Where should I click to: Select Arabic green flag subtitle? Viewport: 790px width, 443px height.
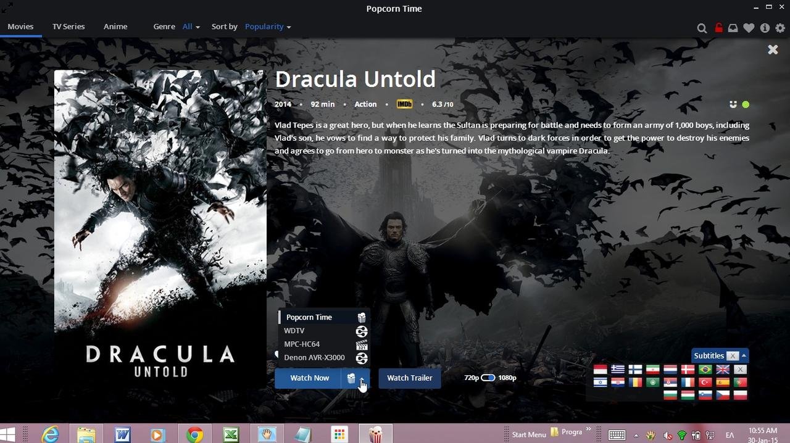click(652, 383)
